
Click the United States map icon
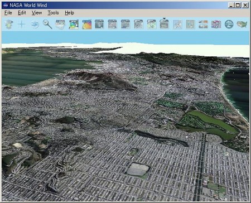click(x=242, y=25)
